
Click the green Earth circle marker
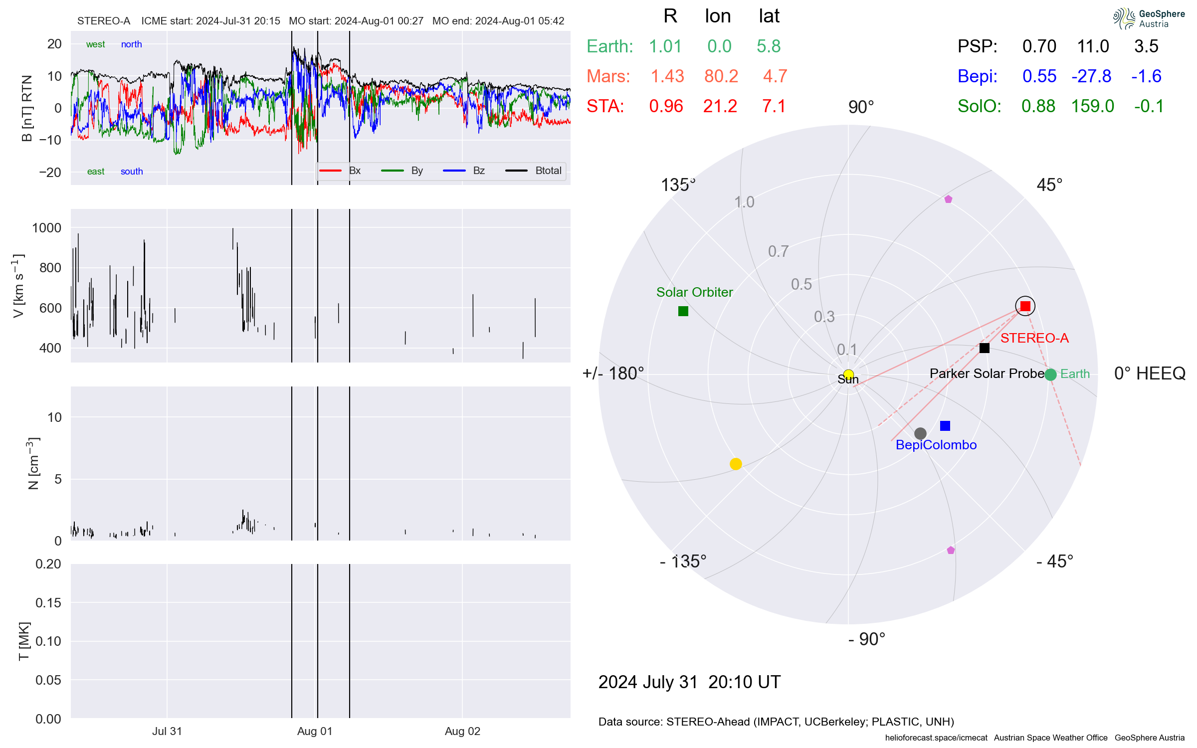pos(1050,374)
